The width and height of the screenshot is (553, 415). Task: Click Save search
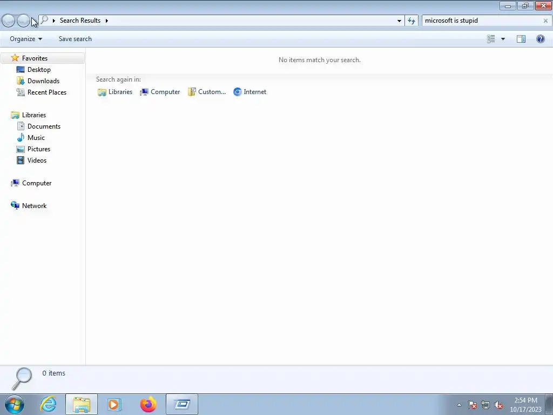pyautogui.click(x=75, y=39)
